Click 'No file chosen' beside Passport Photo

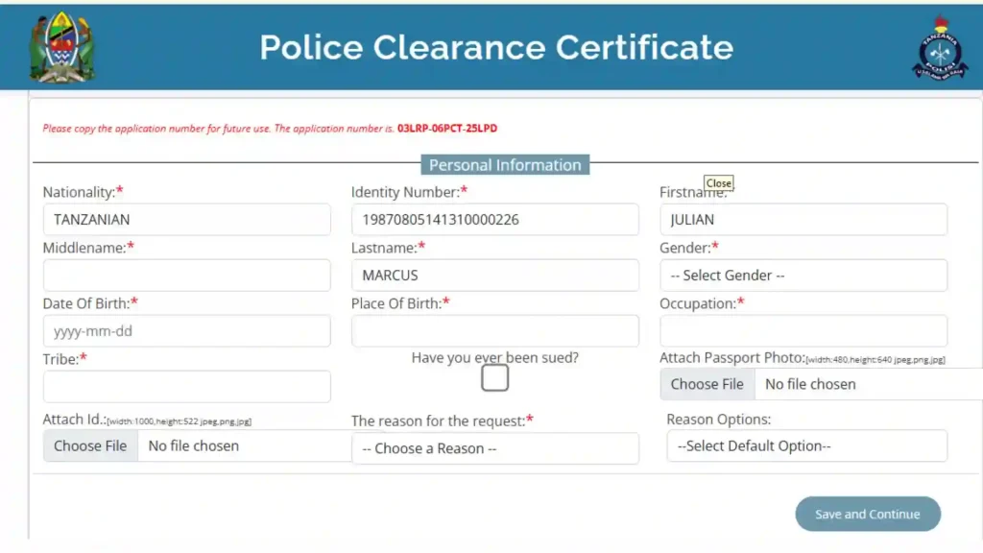coord(810,384)
